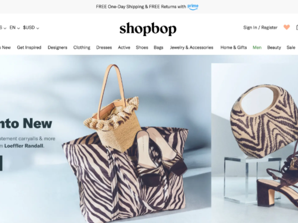Expand the $USD currency dropdown

click(31, 28)
